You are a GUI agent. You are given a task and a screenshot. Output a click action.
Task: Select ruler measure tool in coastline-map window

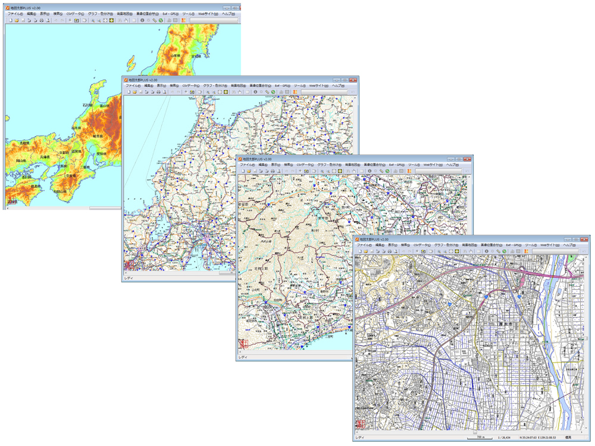click(267, 92)
